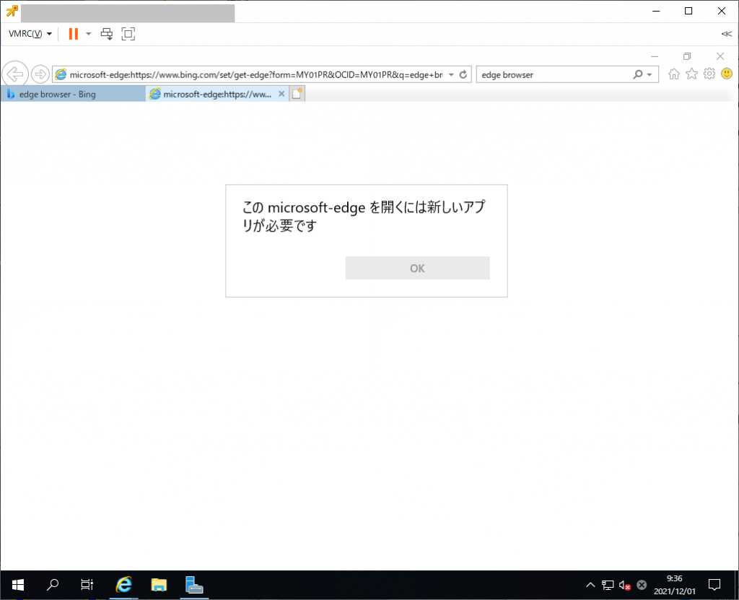Image resolution: width=739 pixels, height=600 pixels.
Task: Open Task View
Action: pyautogui.click(x=87, y=585)
